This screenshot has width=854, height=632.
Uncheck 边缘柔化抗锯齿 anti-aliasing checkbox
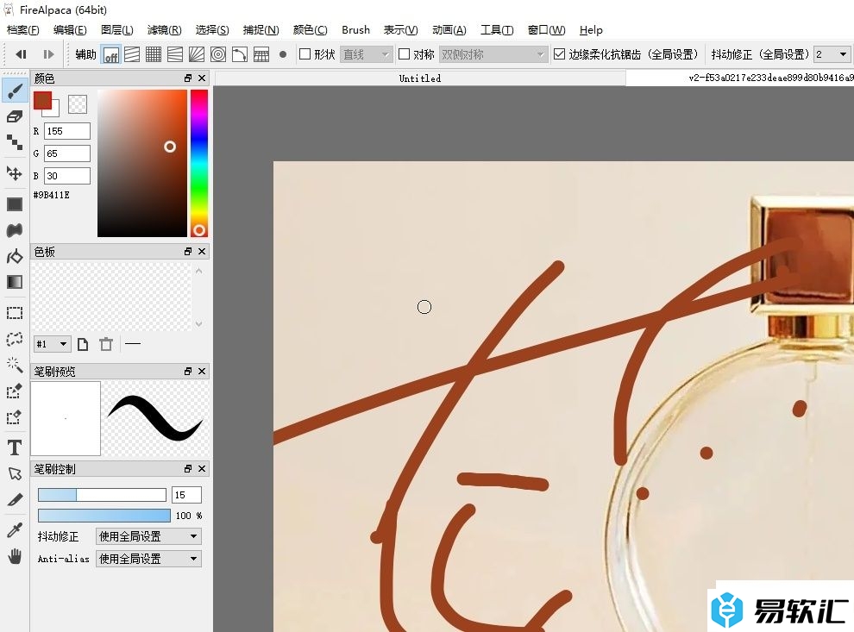(559, 54)
